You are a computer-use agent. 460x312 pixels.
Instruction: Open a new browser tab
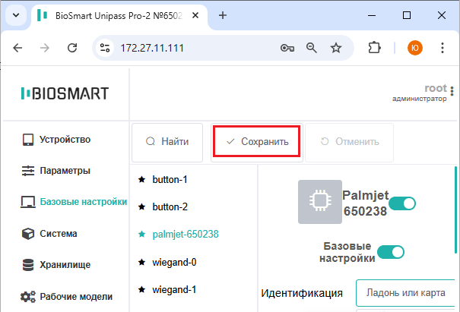[223, 15]
